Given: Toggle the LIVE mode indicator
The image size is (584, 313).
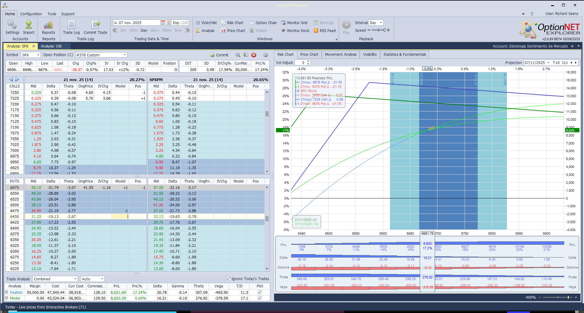Looking at the screenshot, I should pyautogui.click(x=185, y=23).
